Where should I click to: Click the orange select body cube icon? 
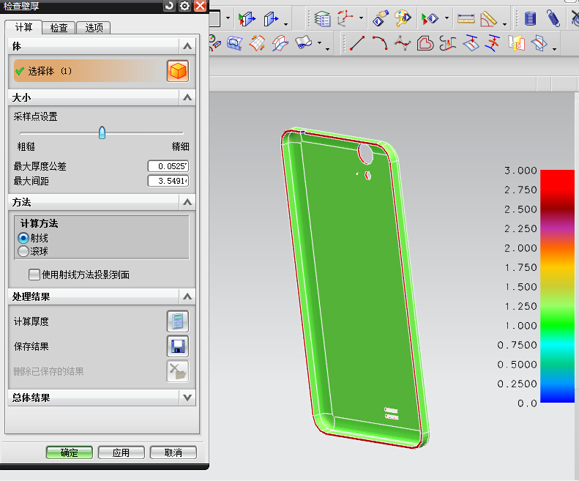pos(178,71)
